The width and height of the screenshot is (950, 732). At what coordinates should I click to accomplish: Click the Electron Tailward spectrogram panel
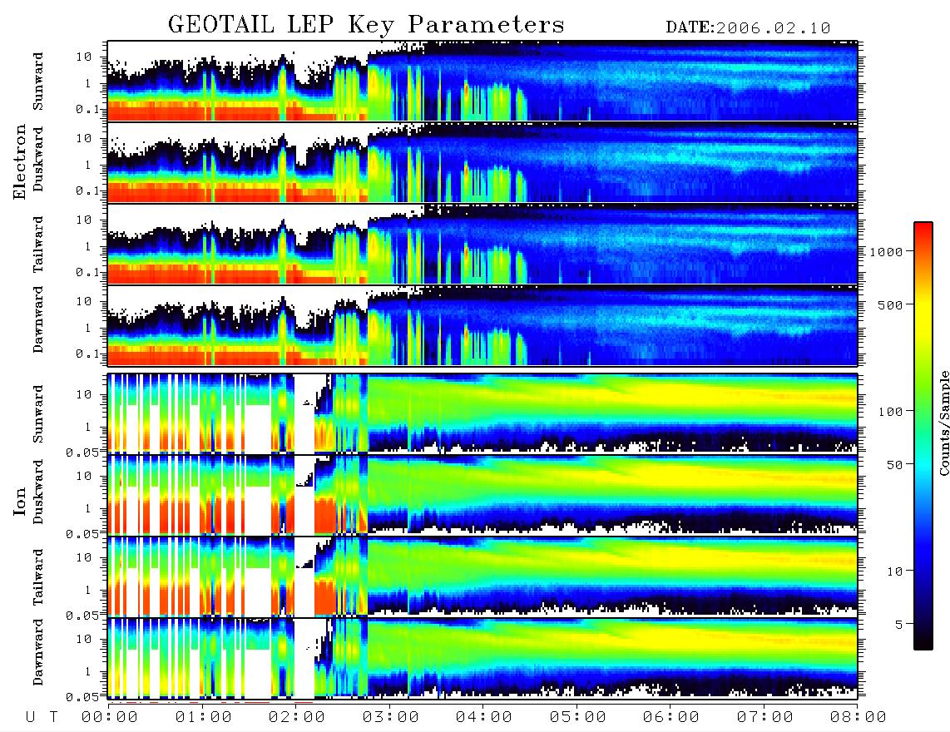click(x=482, y=245)
